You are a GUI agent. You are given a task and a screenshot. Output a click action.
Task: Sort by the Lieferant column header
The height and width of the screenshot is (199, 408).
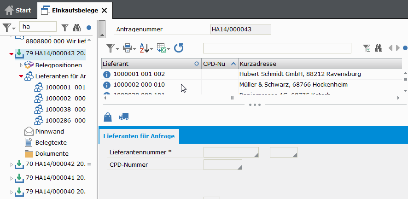coord(152,64)
